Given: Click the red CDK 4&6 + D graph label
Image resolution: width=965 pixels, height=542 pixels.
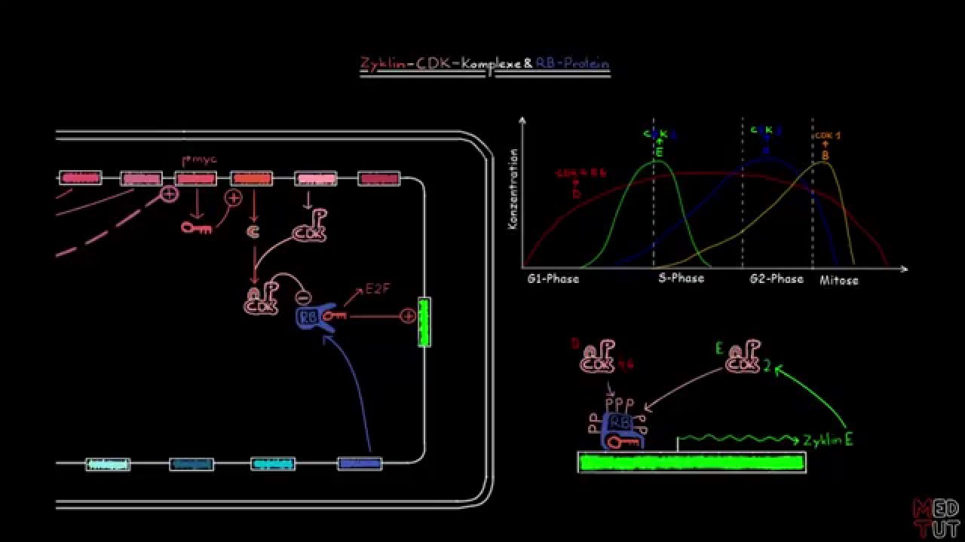Looking at the screenshot, I should (x=581, y=183).
